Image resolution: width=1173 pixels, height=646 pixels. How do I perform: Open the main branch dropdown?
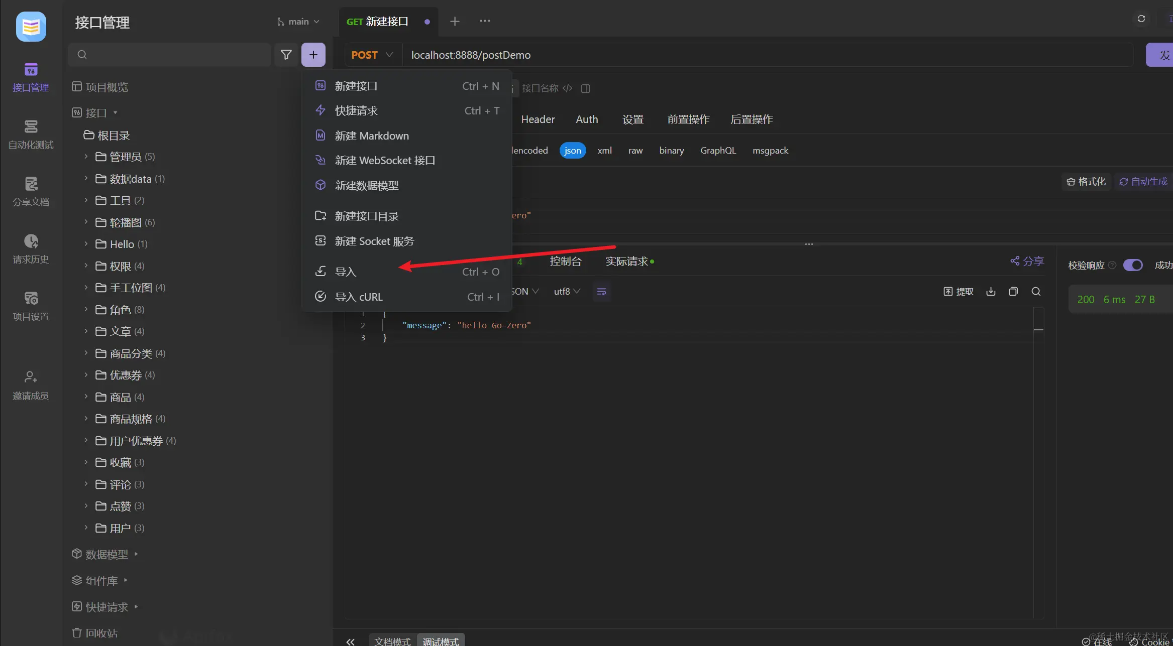tap(298, 22)
